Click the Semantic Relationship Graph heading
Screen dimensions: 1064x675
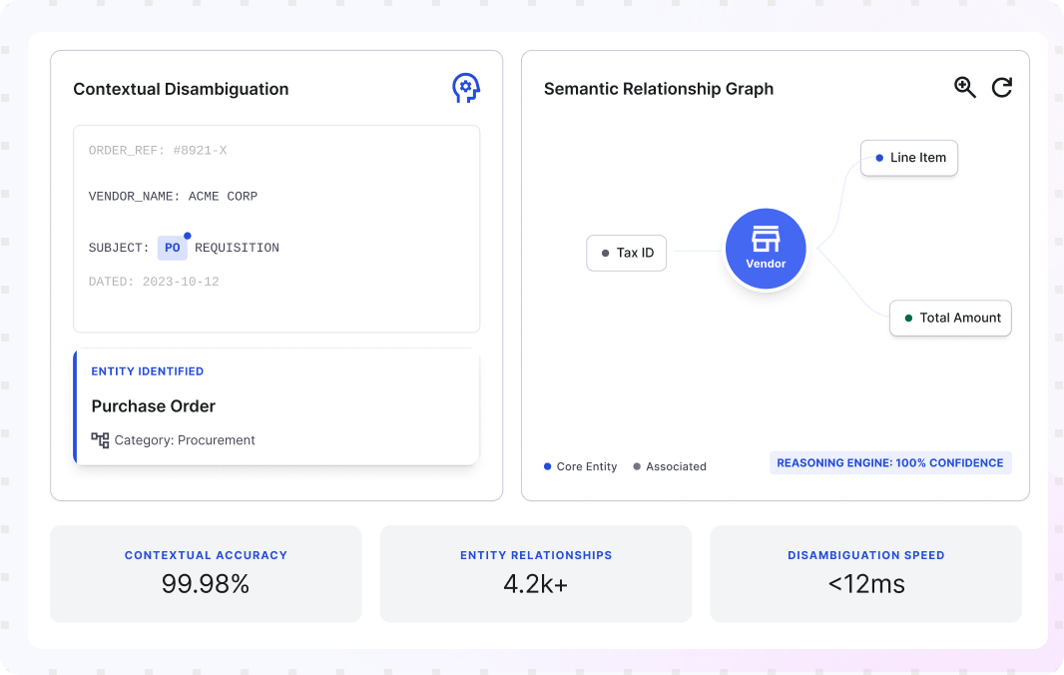click(x=658, y=89)
